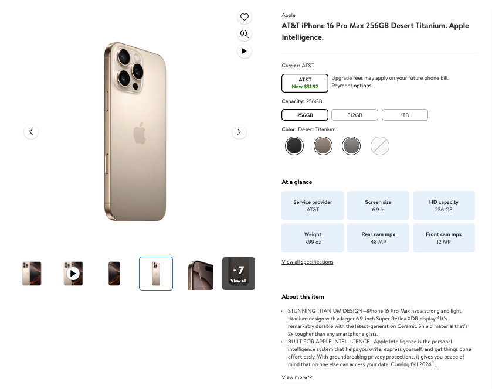
Task: Expand View more item details
Action: 297,377
